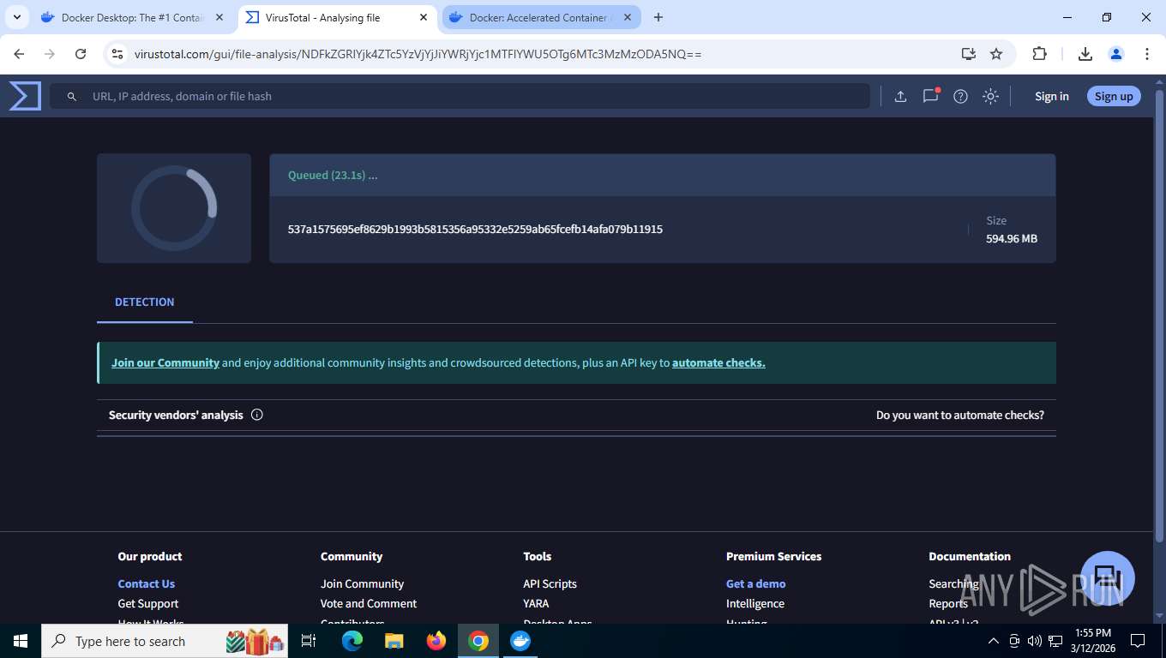This screenshot has width=1166, height=658.
Task: Click the page vertical scrollbar
Action: tap(1160, 317)
